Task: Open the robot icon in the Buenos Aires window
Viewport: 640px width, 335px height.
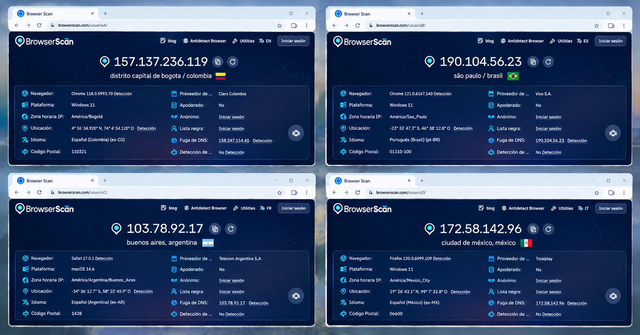Action: coord(296,296)
